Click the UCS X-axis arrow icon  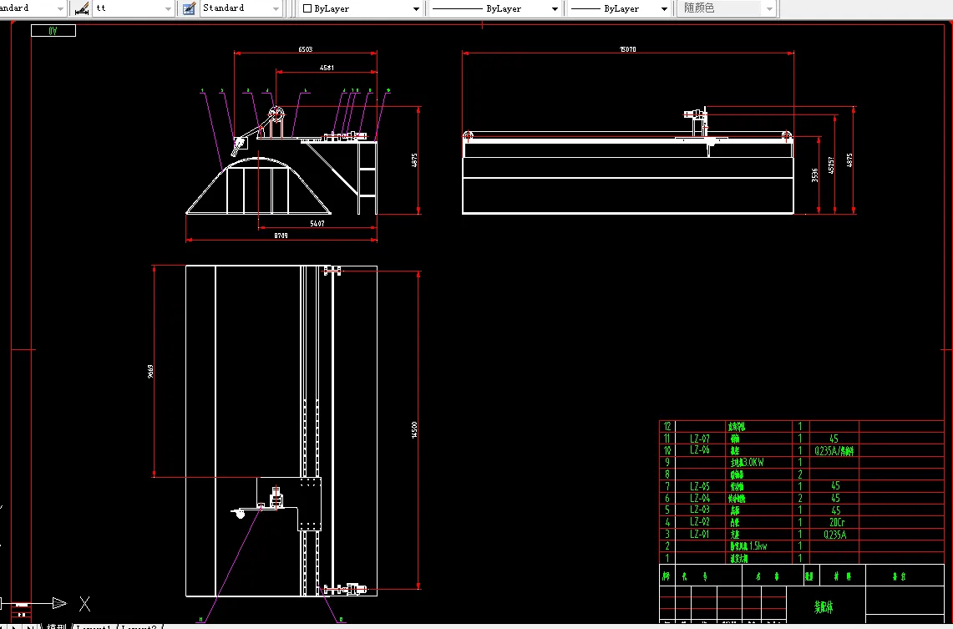click(x=59, y=603)
